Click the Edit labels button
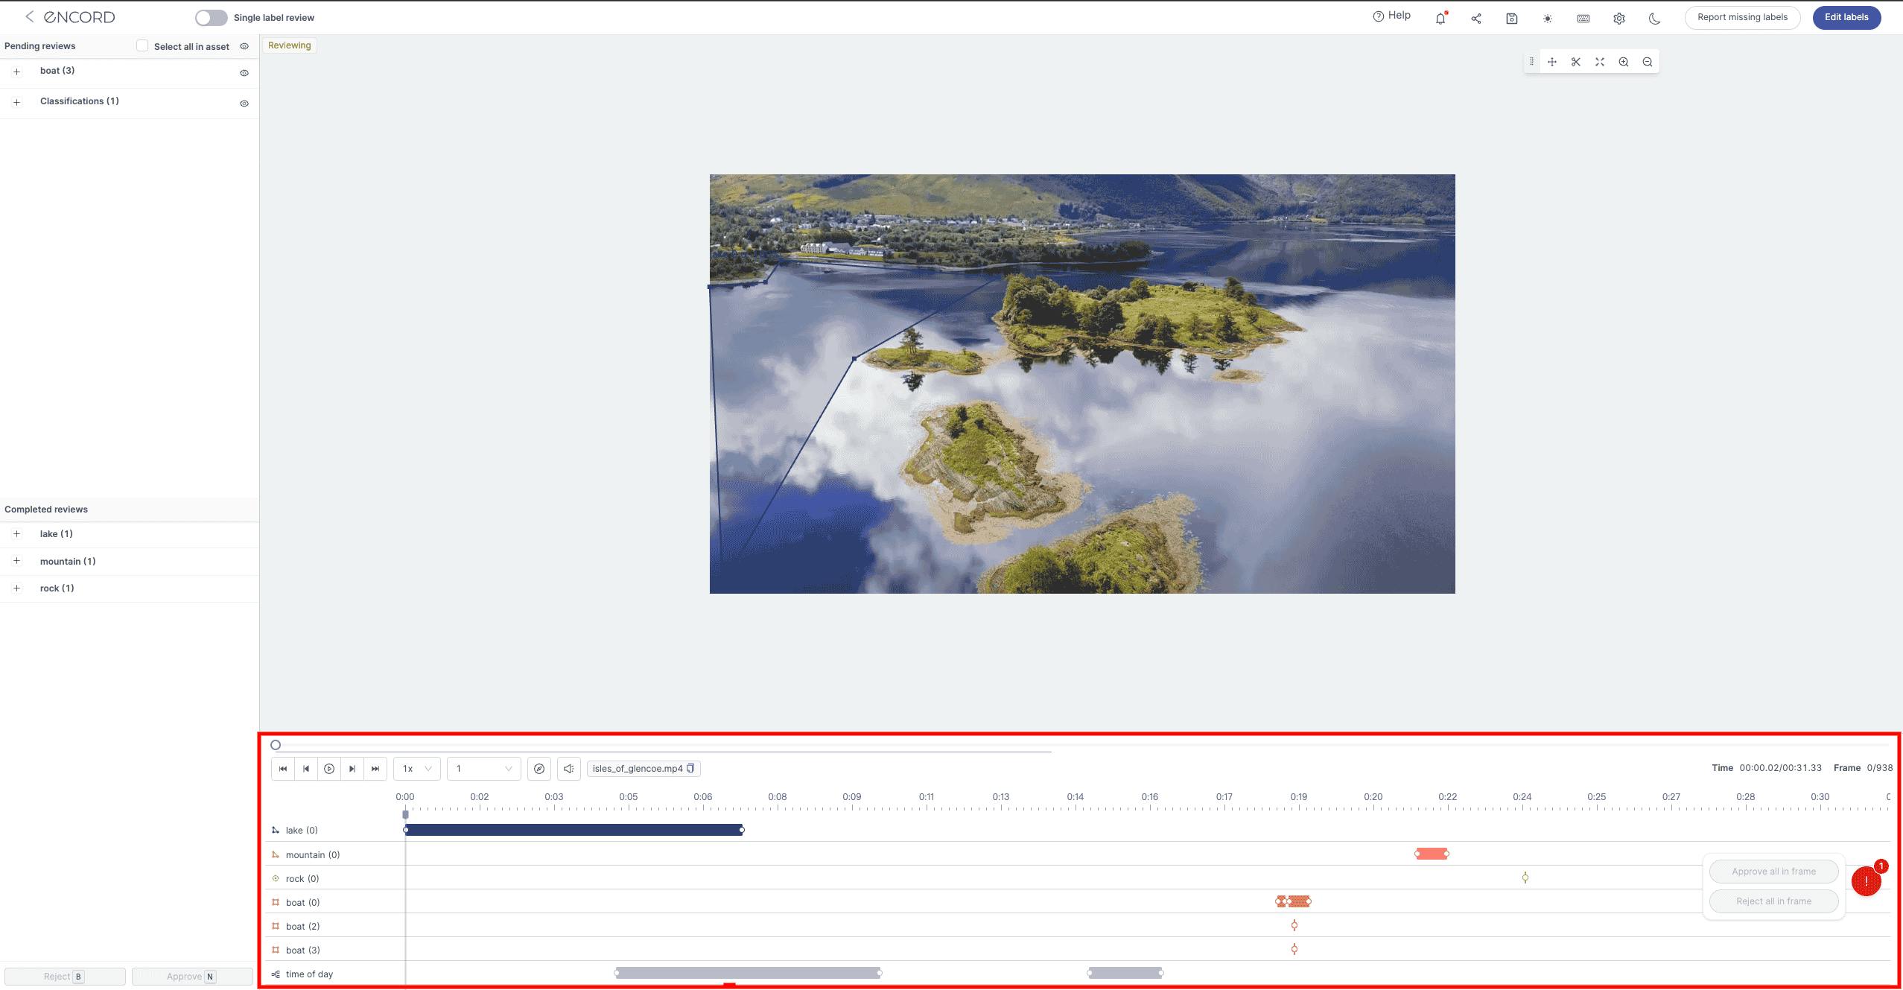The width and height of the screenshot is (1903, 990). coord(1846,17)
